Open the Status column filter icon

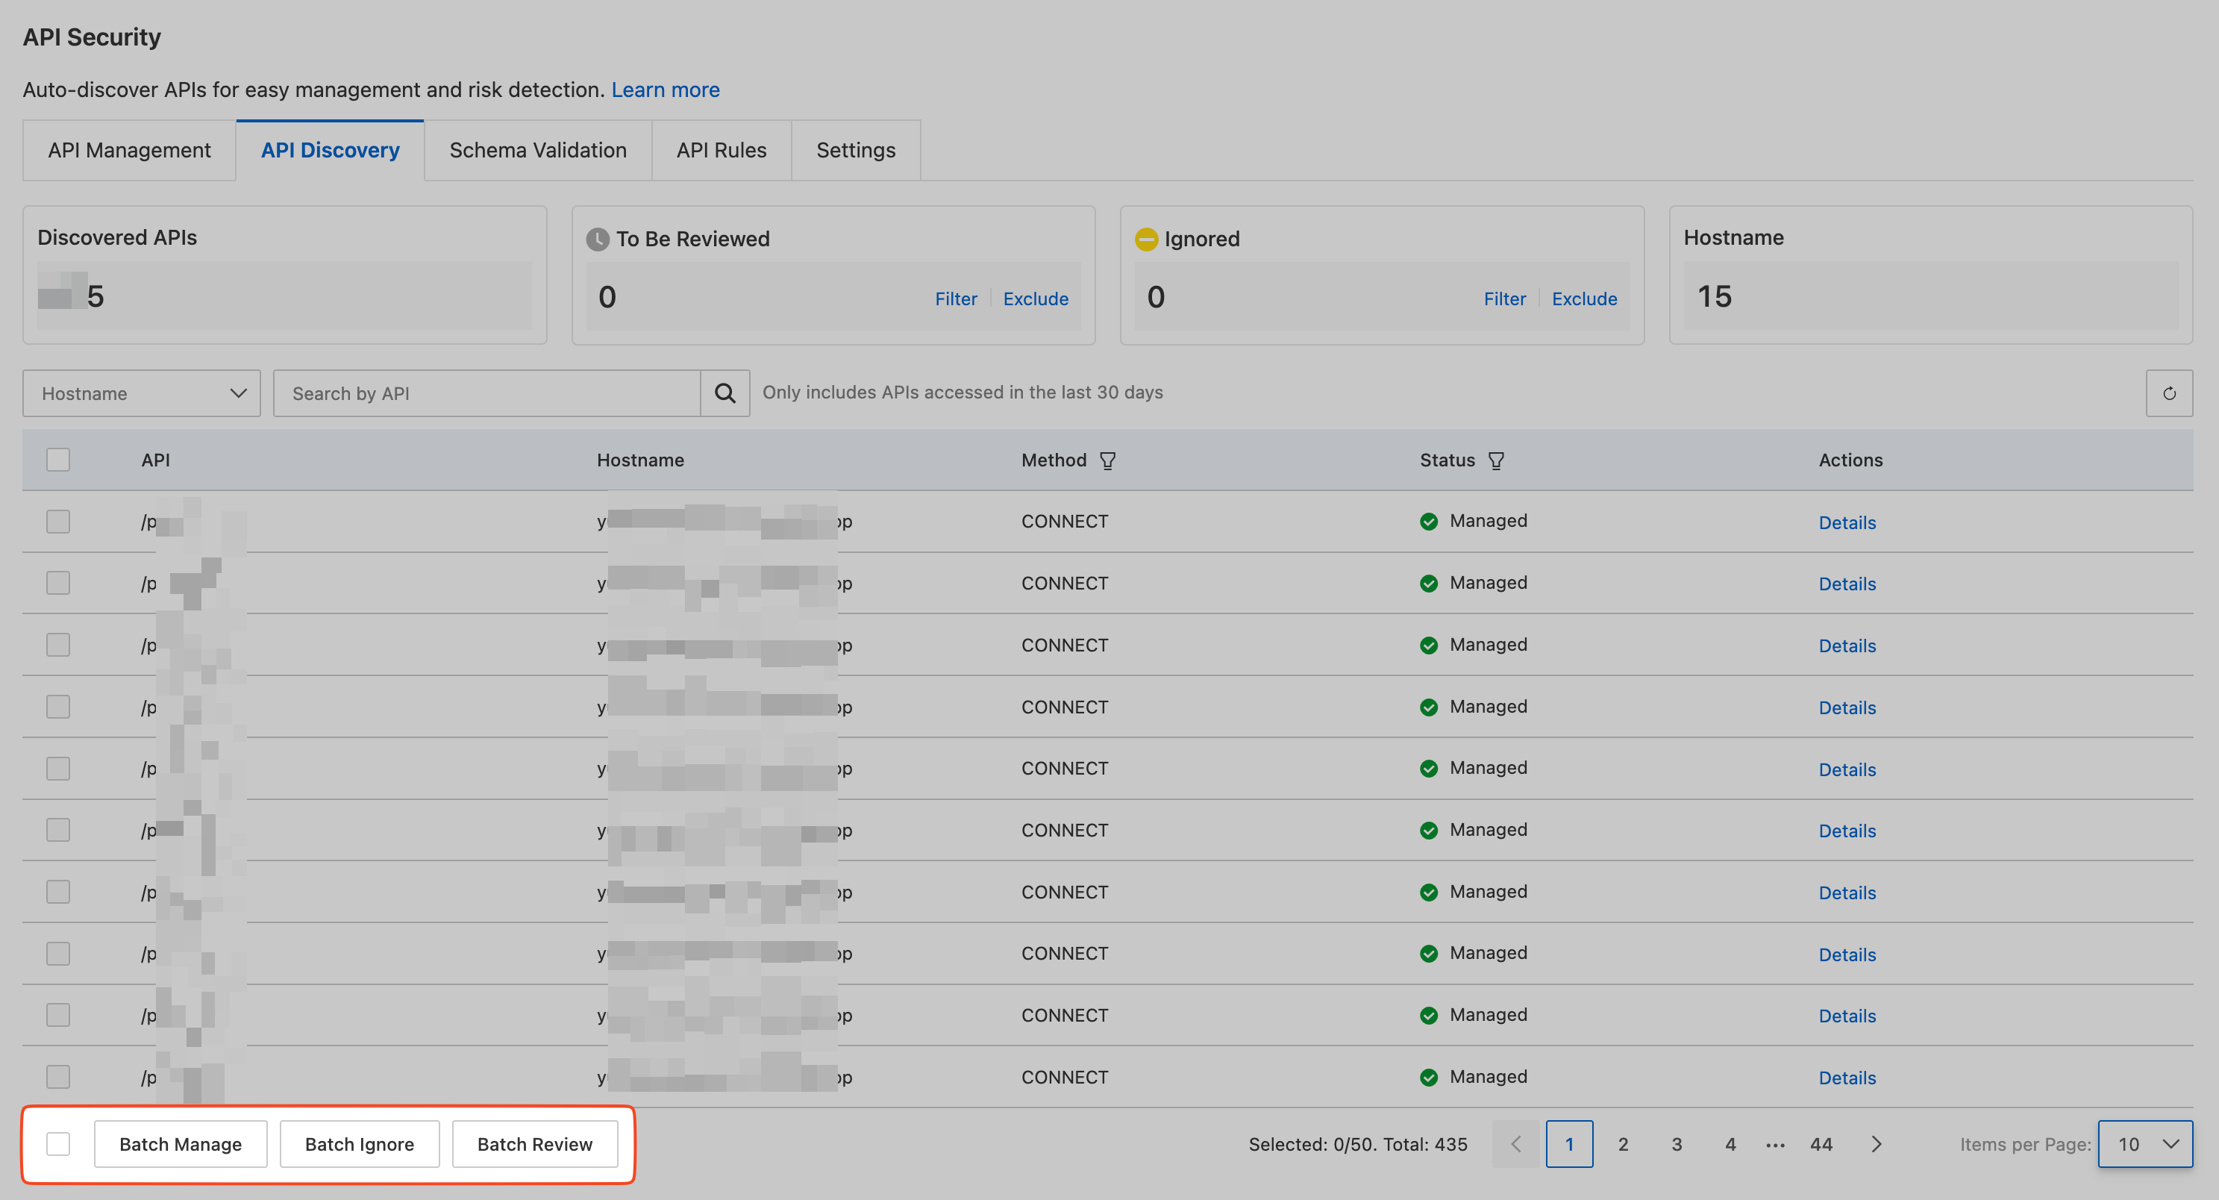click(1496, 461)
